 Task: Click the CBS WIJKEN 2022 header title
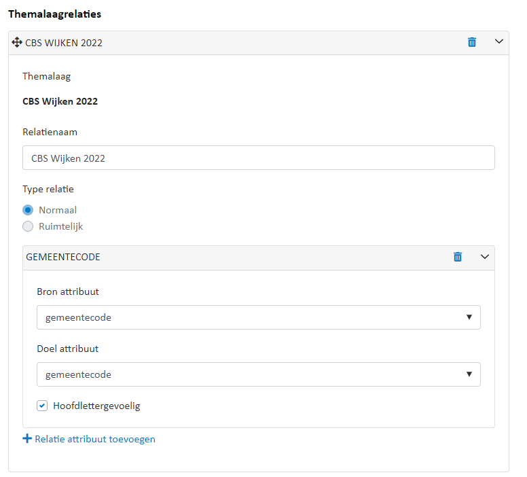click(64, 43)
